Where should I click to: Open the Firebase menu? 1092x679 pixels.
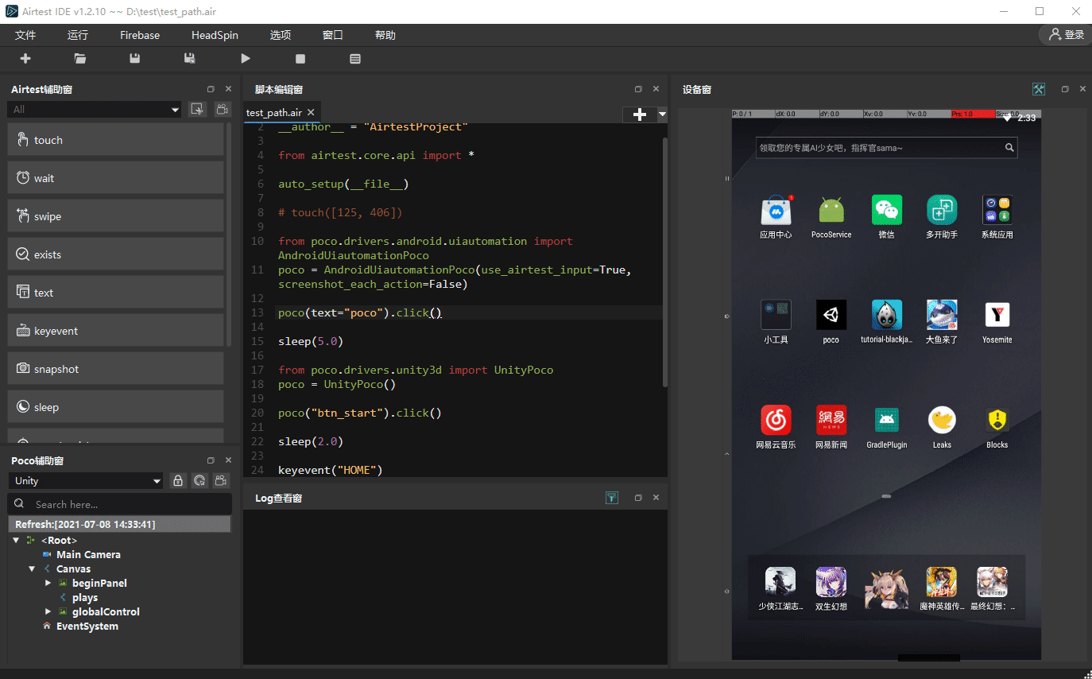[x=140, y=35]
